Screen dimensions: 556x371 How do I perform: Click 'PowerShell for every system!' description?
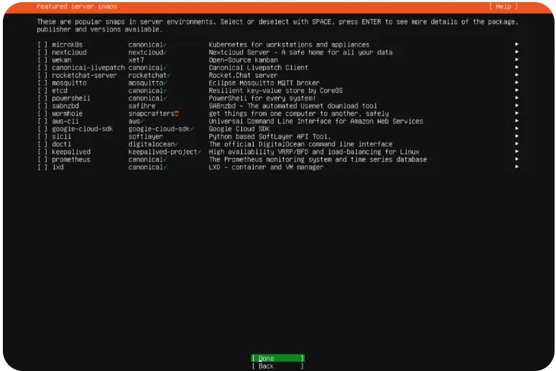click(262, 99)
